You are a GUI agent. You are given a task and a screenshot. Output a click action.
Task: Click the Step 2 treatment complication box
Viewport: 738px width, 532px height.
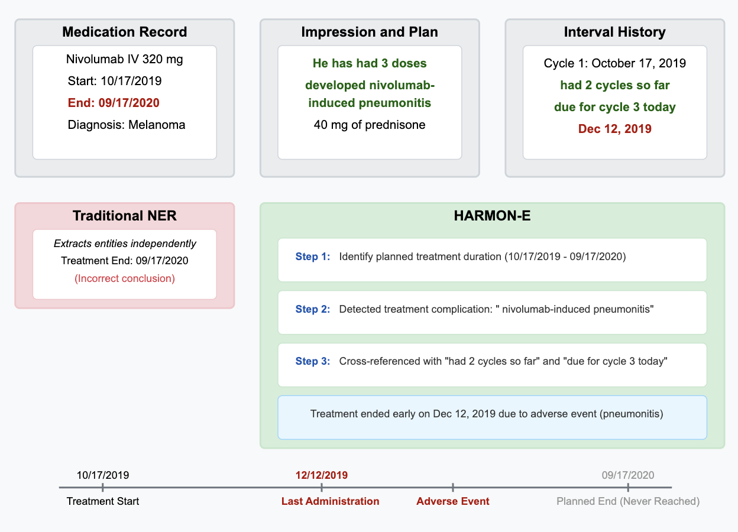[492, 312]
